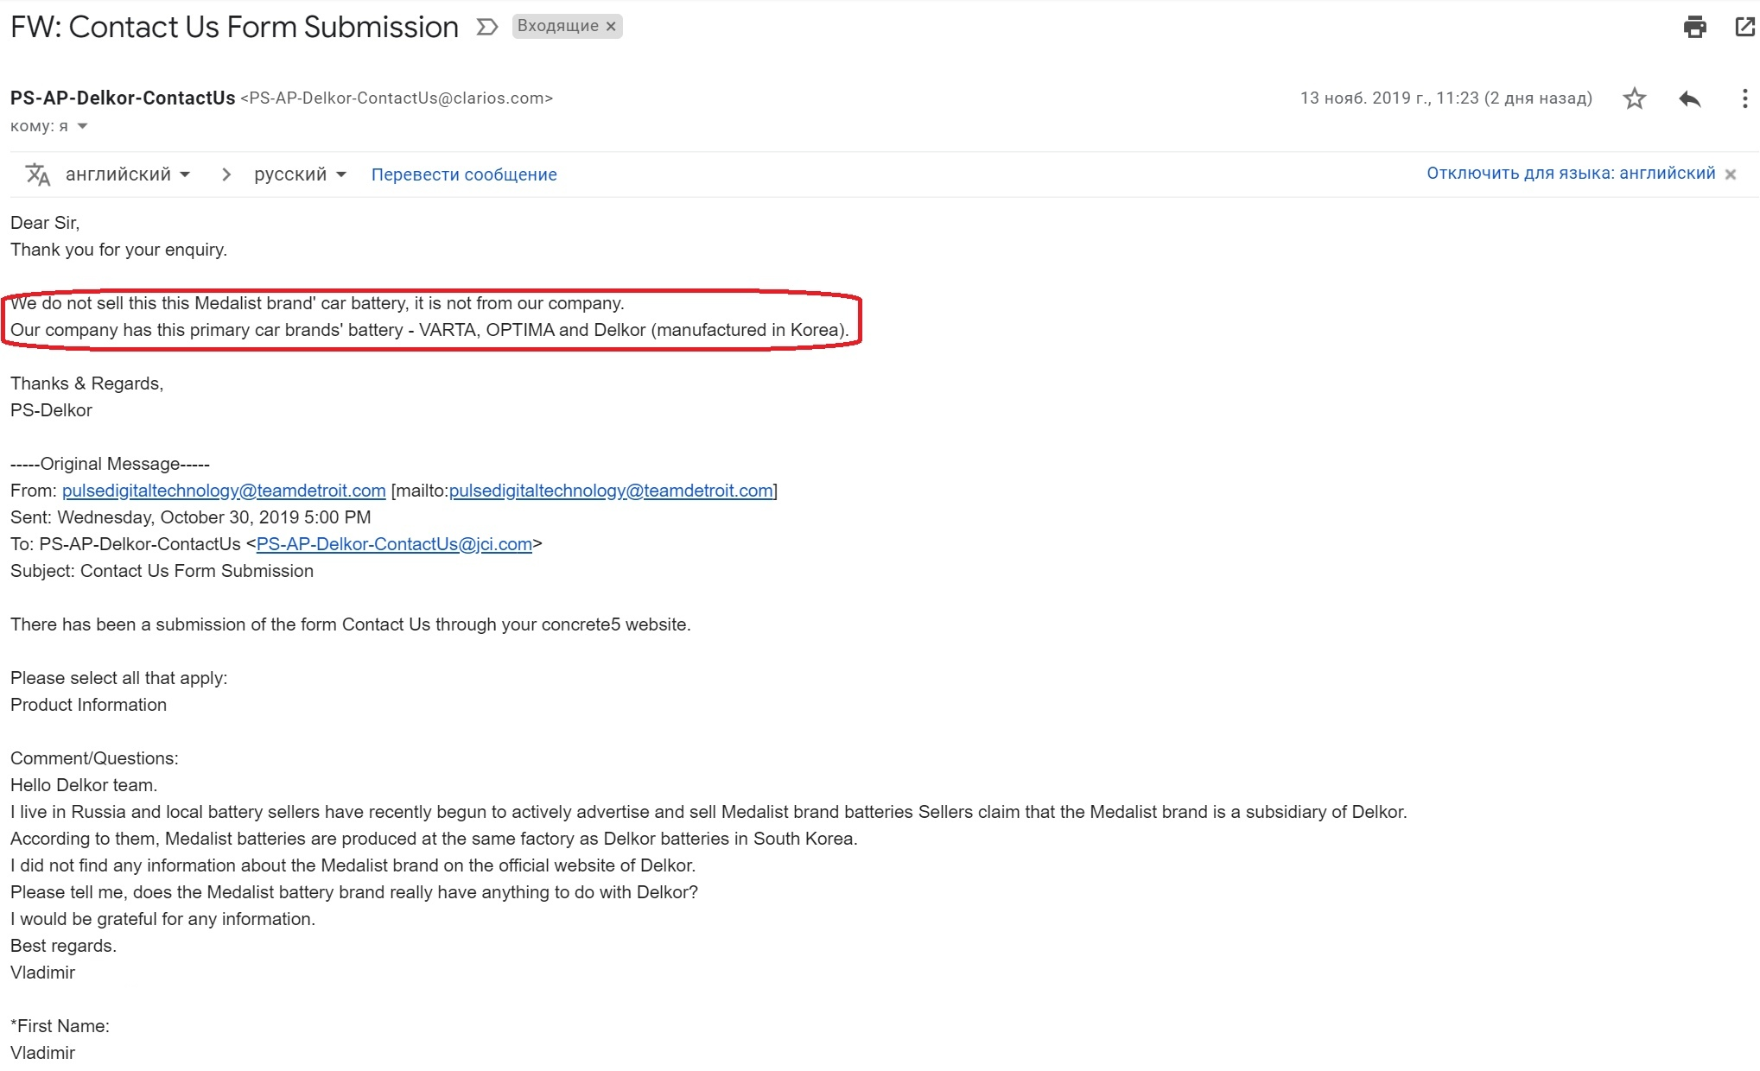This screenshot has height=1071, width=1760.
Task: Click the importance marker next to subject
Action: (x=487, y=27)
